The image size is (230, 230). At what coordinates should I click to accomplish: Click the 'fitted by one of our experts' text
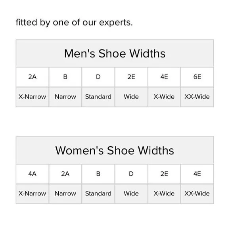point(74,23)
